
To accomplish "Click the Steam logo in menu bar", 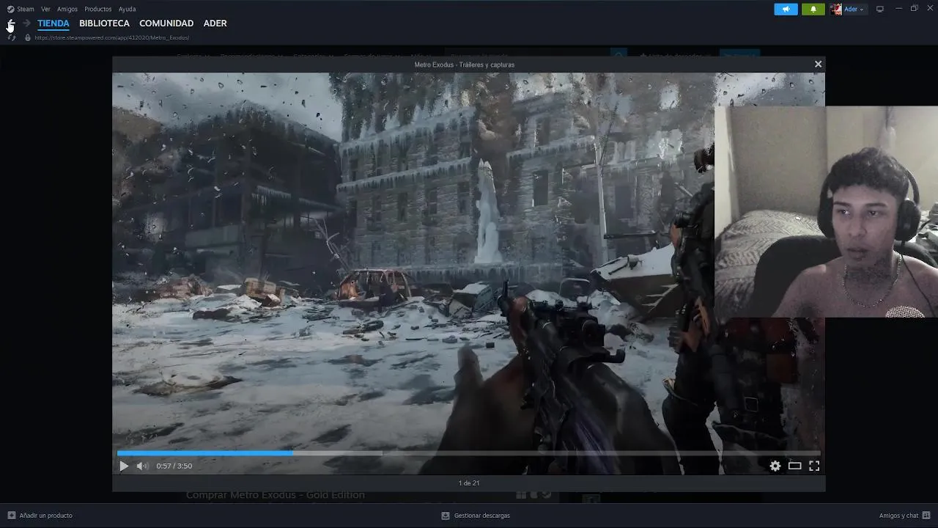I will pos(10,9).
